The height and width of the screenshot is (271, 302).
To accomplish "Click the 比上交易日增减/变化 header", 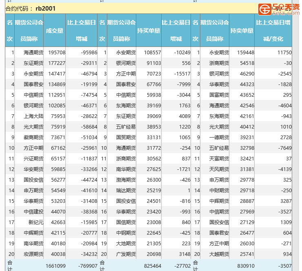I will click(x=273, y=31).
